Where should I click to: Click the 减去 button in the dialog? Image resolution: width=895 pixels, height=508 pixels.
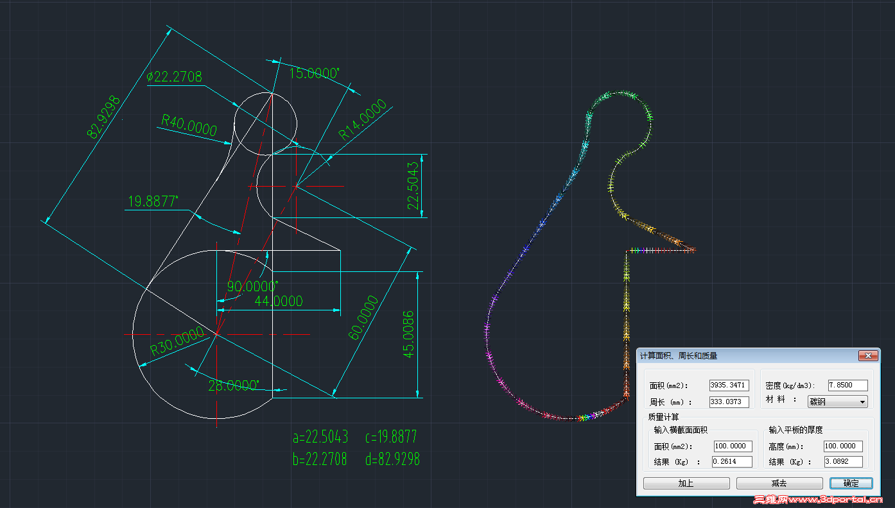pyautogui.click(x=779, y=484)
